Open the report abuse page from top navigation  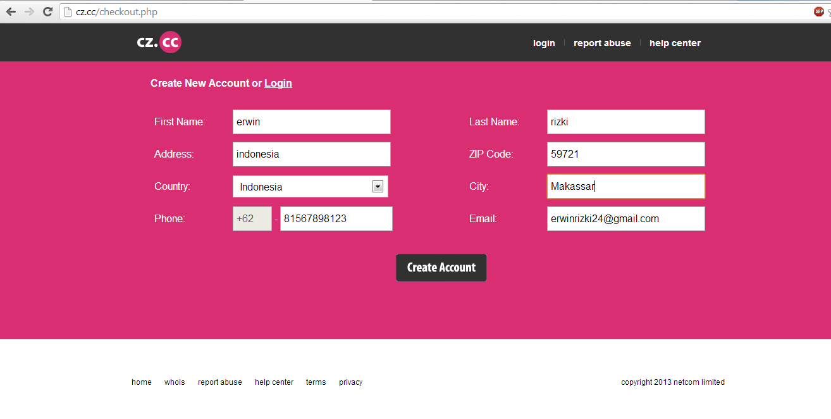[601, 42]
